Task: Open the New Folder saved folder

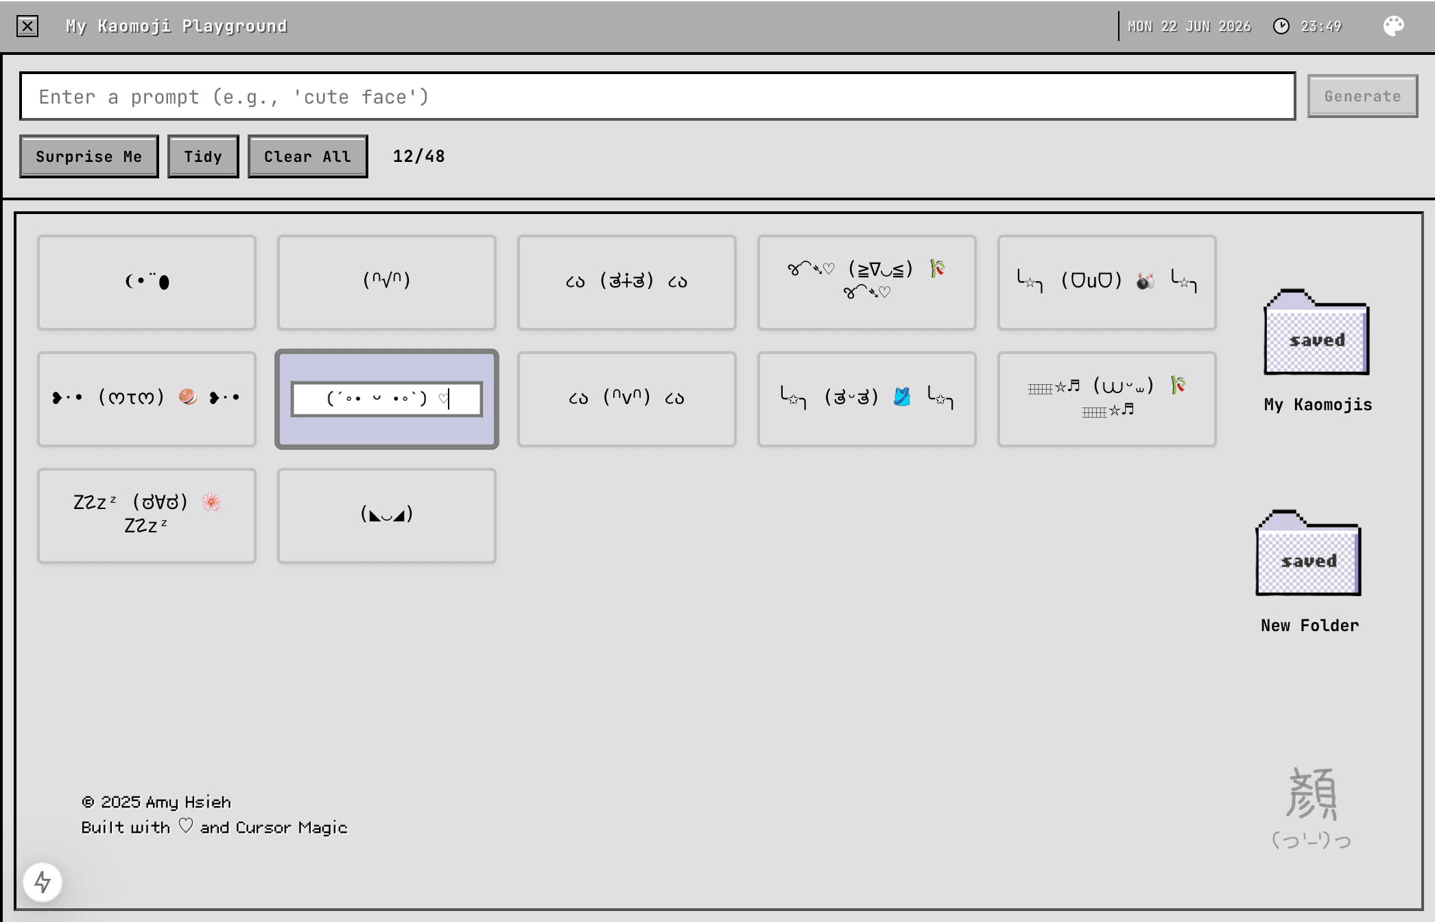Action: (1308, 553)
